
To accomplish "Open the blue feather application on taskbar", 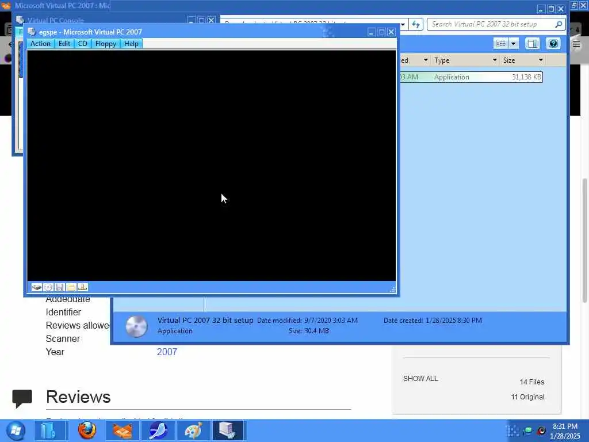I will (x=158, y=430).
